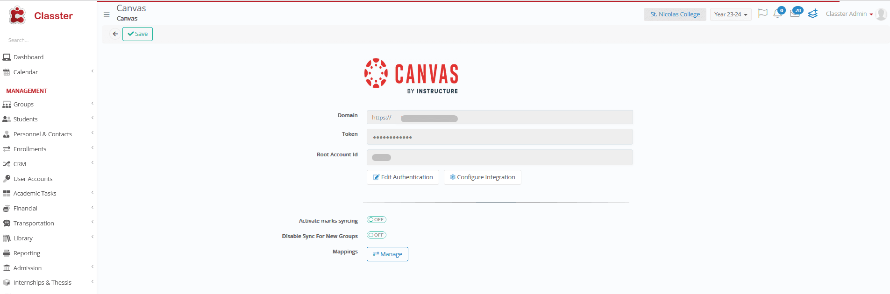The image size is (890, 294).
Task: Open the messages inbox icon
Action: point(795,14)
